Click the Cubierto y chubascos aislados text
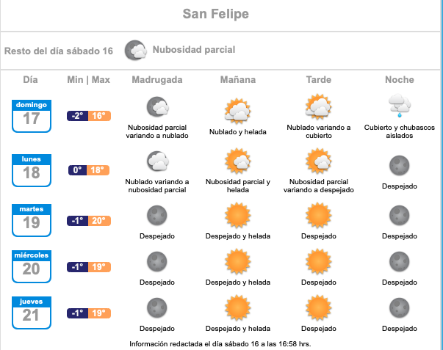The height and width of the screenshot is (350, 443). coord(400,131)
